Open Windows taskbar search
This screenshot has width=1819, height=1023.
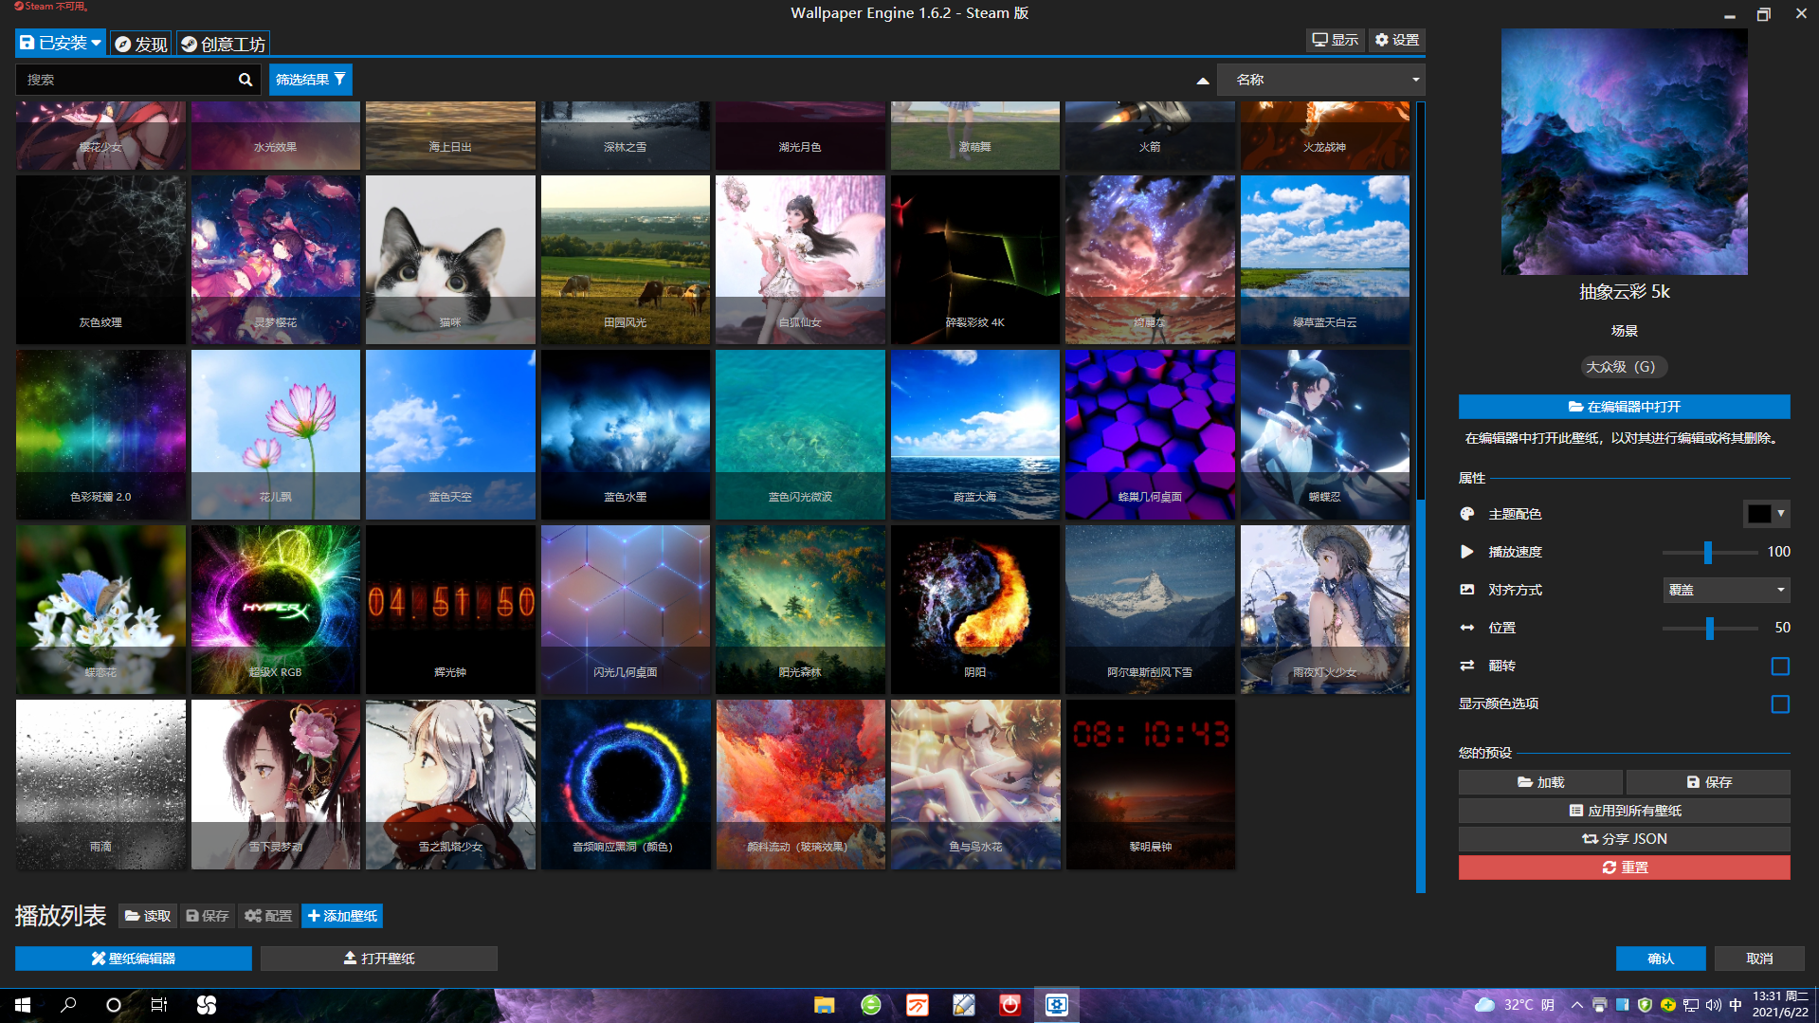(68, 1005)
